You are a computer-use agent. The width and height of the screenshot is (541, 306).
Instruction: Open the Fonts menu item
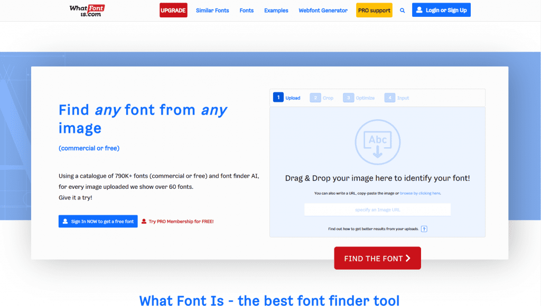246,11
